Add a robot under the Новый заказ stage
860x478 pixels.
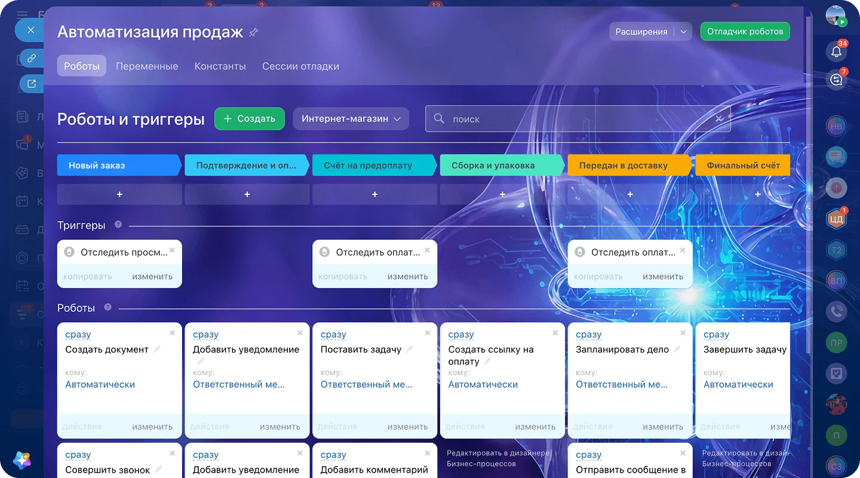119,195
